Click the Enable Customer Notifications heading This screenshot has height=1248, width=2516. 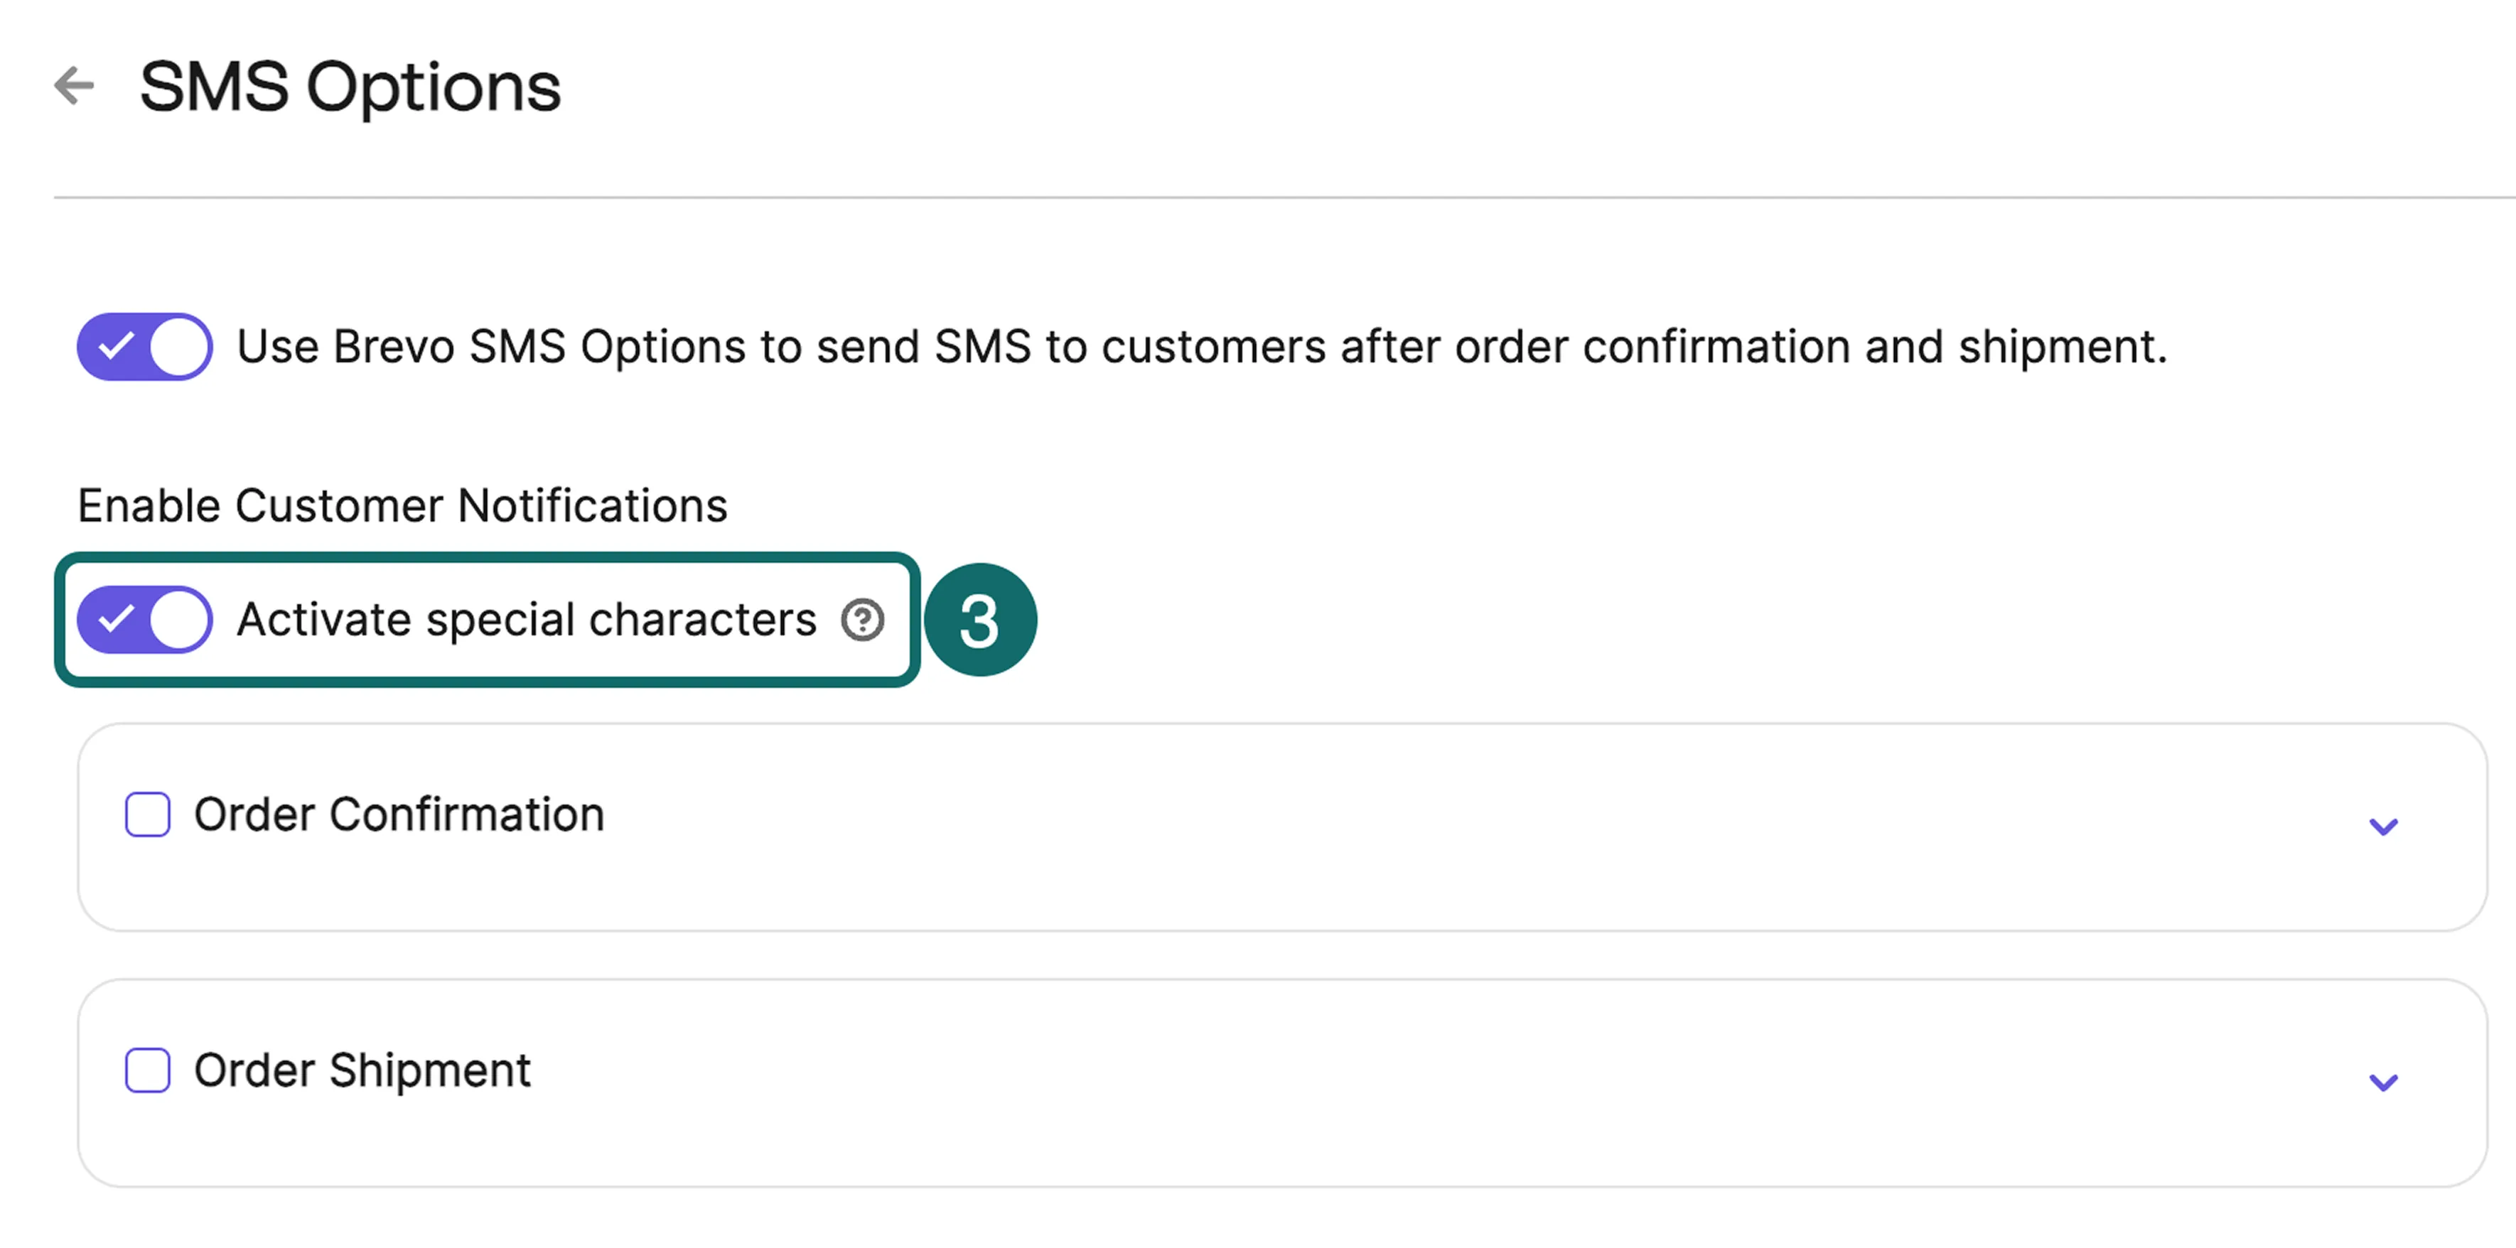click(x=402, y=506)
